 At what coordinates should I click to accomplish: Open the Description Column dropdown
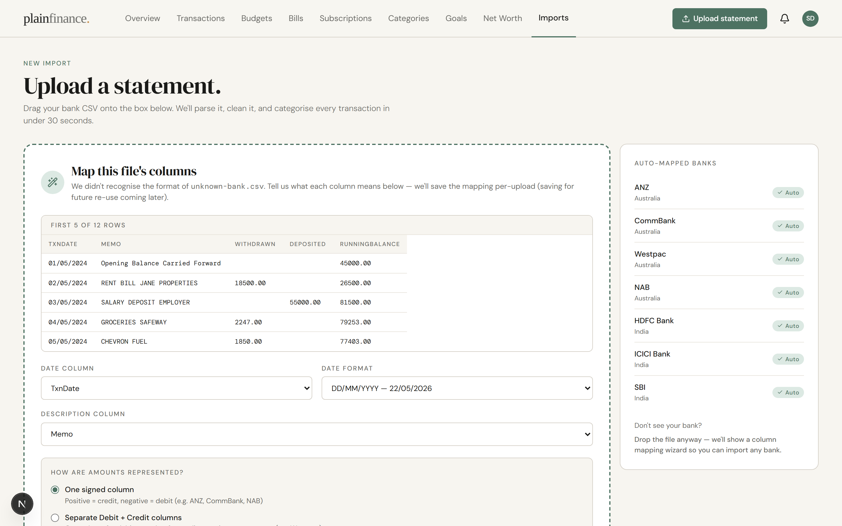317,434
